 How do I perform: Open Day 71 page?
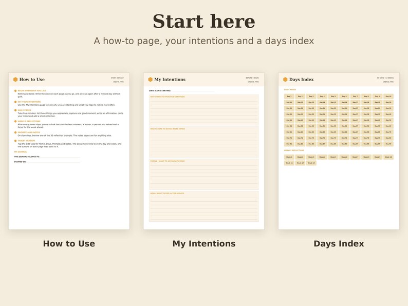pyautogui.click(x=289, y=138)
